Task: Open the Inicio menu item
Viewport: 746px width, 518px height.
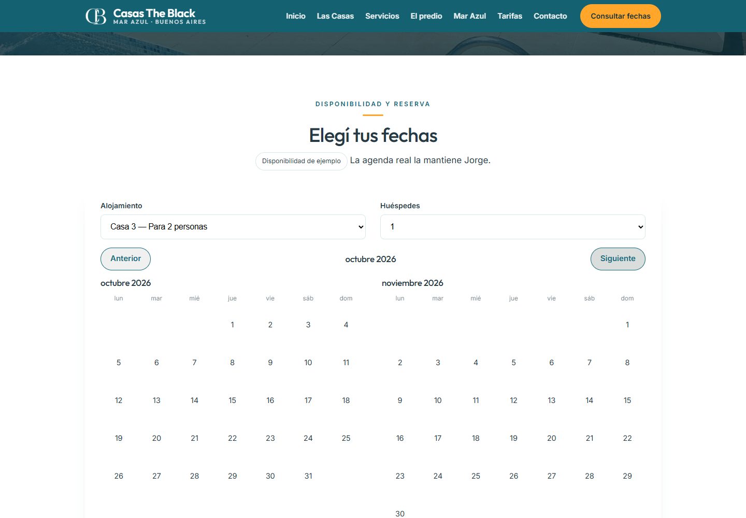Action: click(x=296, y=16)
